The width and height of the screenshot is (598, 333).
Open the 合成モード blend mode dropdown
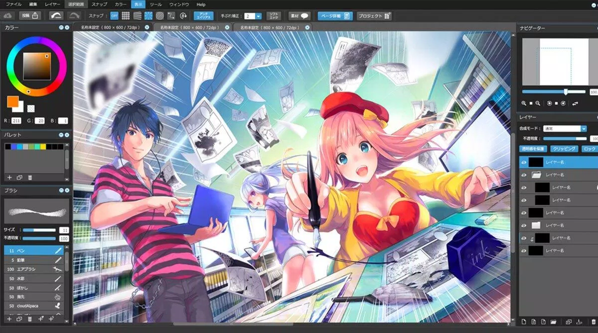565,129
